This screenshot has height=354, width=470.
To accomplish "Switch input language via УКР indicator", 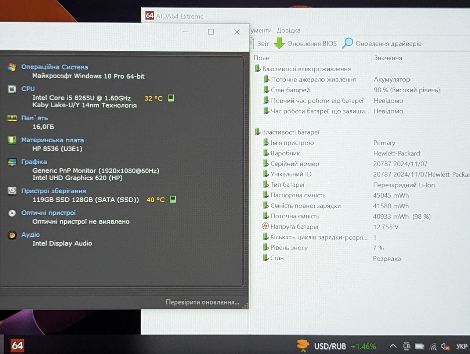I will click(x=462, y=346).
